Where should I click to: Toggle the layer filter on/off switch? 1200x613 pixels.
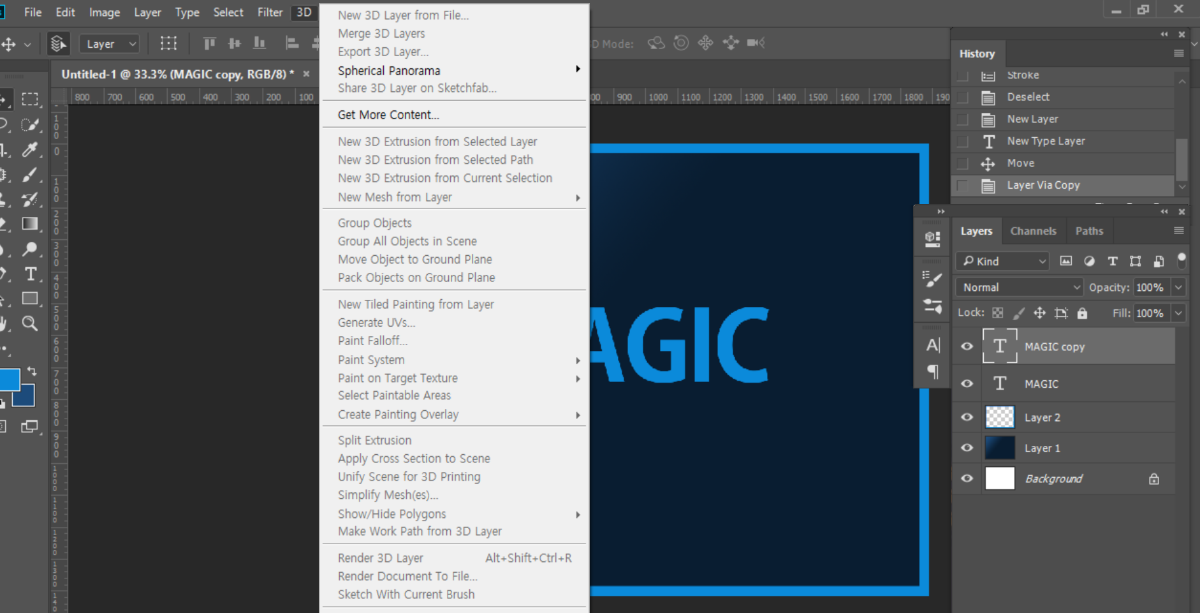1182,260
